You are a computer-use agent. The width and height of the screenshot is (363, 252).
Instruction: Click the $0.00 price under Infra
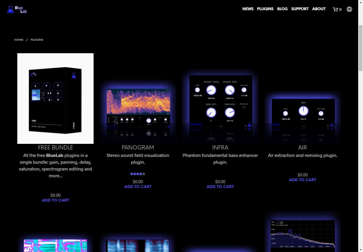(220, 182)
